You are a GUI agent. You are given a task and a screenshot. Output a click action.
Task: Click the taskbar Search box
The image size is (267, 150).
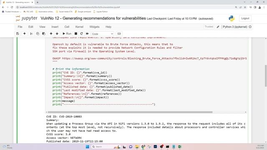click(x=106, y=147)
